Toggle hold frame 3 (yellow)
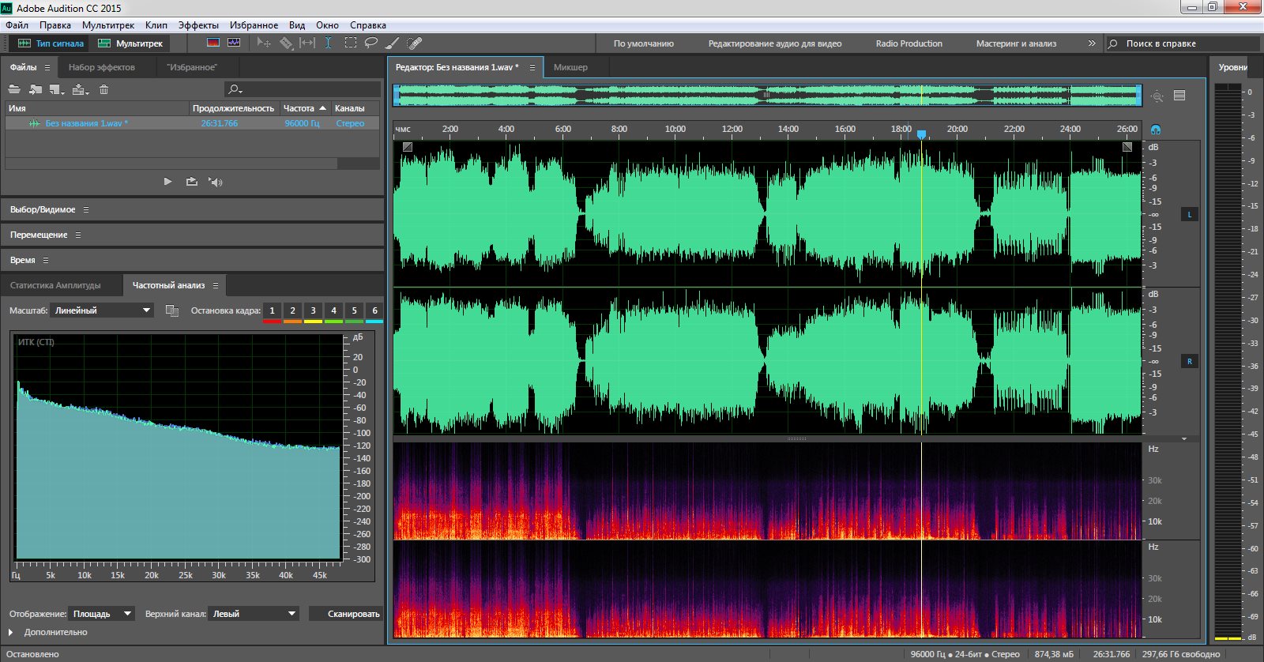 [x=313, y=312]
